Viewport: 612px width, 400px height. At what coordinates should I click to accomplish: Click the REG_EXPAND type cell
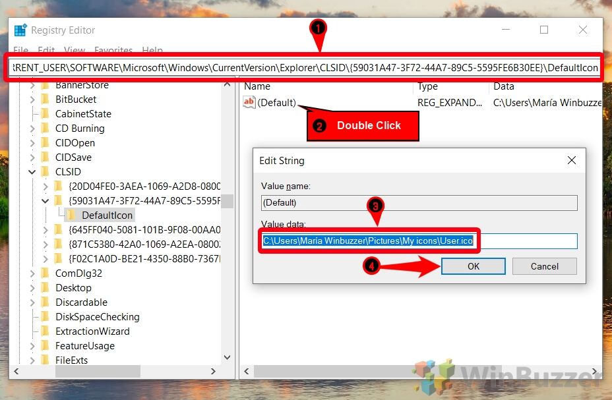[450, 103]
